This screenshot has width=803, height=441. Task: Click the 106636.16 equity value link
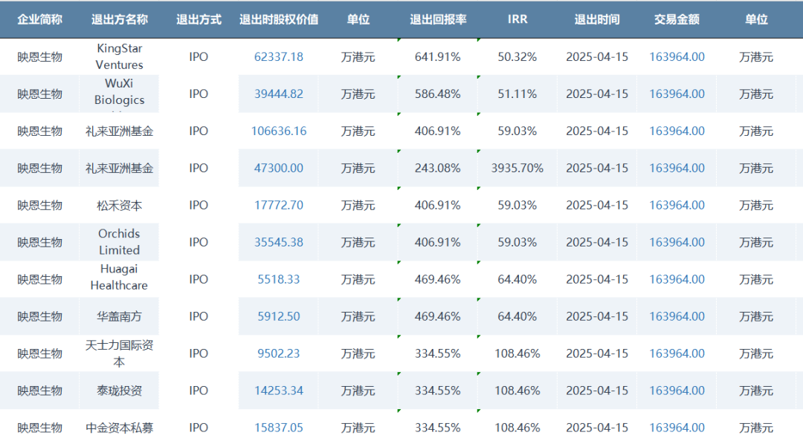pyautogui.click(x=279, y=131)
